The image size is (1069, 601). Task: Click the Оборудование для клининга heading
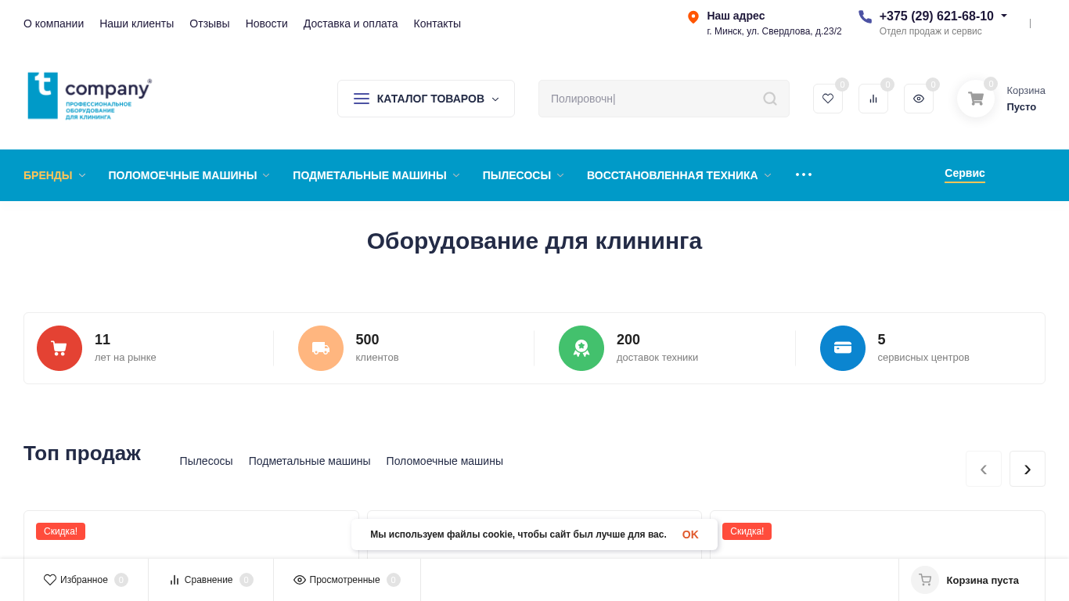(534, 241)
